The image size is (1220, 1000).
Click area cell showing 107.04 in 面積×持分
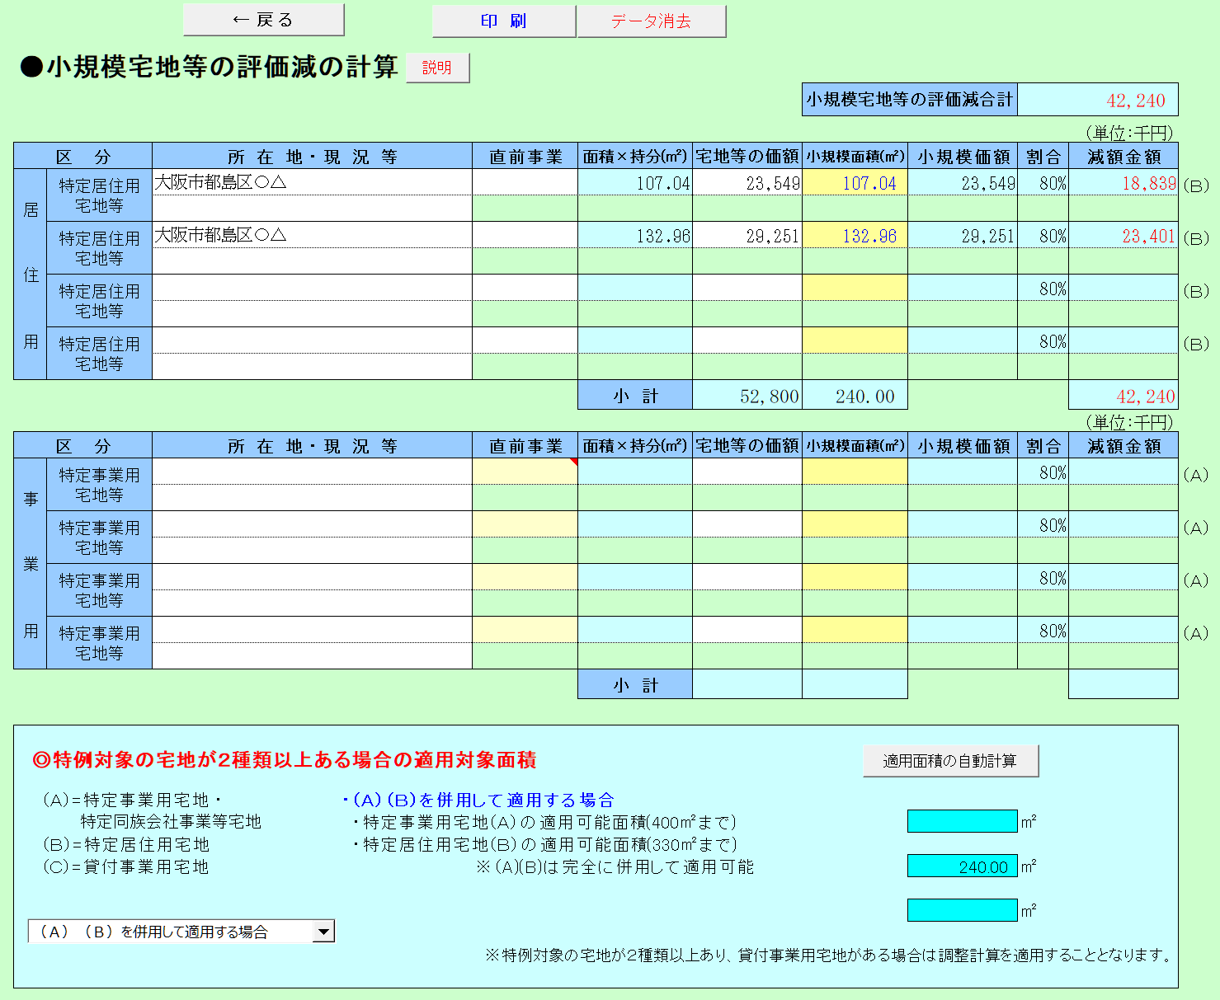click(x=635, y=182)
